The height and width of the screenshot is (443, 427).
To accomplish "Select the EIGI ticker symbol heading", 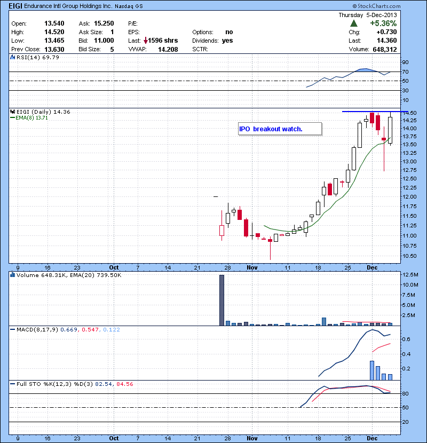I will [x=15, y=6].
